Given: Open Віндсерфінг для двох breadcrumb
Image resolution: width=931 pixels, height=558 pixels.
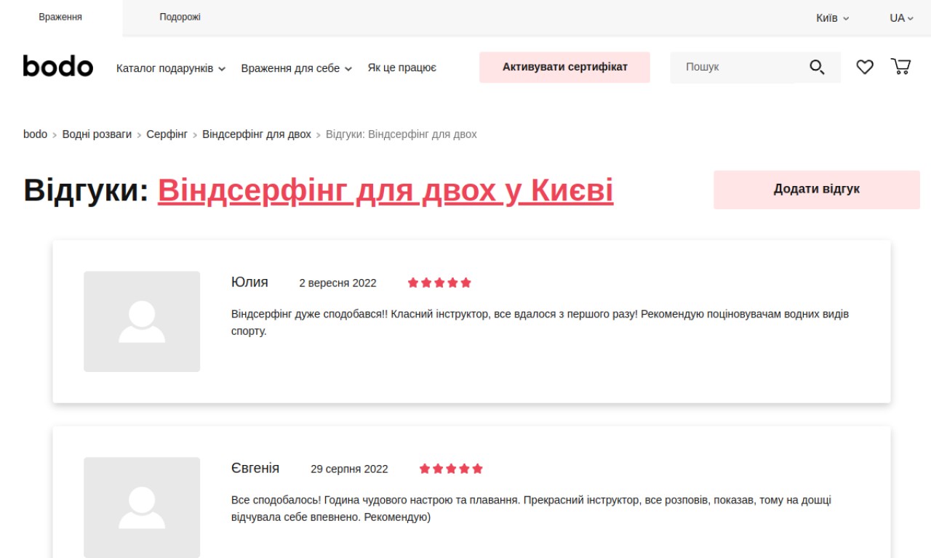Looking at the screenshot, I should click(257, 134).
